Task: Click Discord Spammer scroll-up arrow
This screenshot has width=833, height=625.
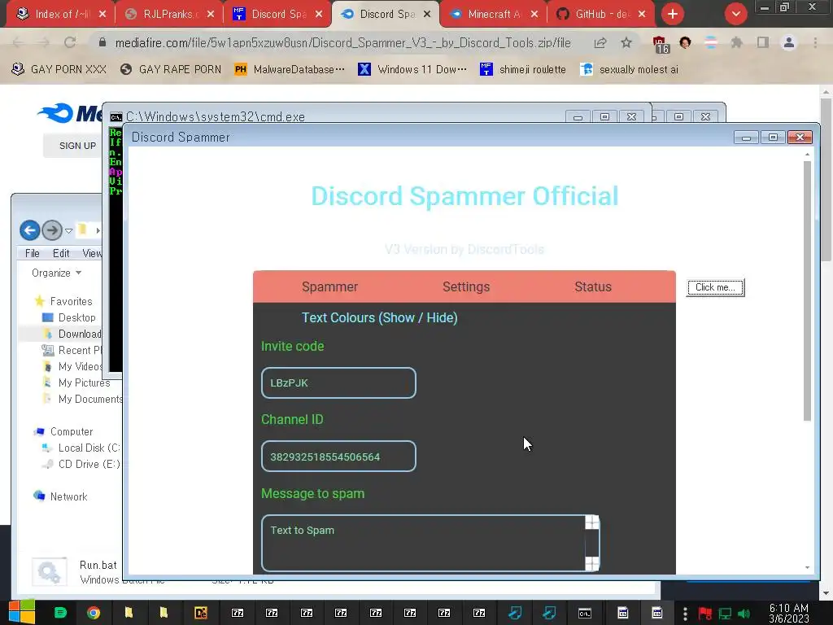Action: click(808, 154)
